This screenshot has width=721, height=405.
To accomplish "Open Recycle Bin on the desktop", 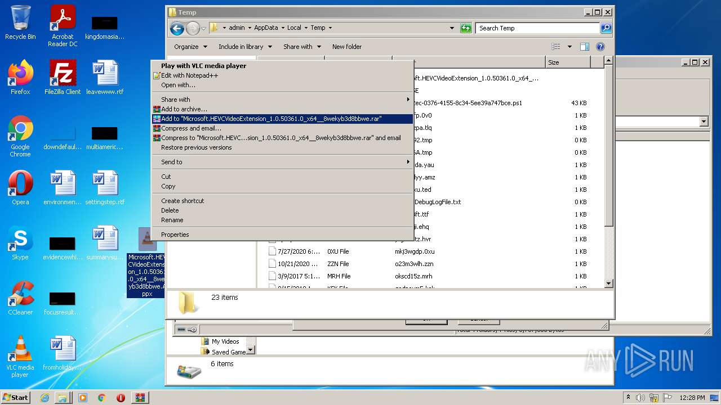I will tap(20, 22).
